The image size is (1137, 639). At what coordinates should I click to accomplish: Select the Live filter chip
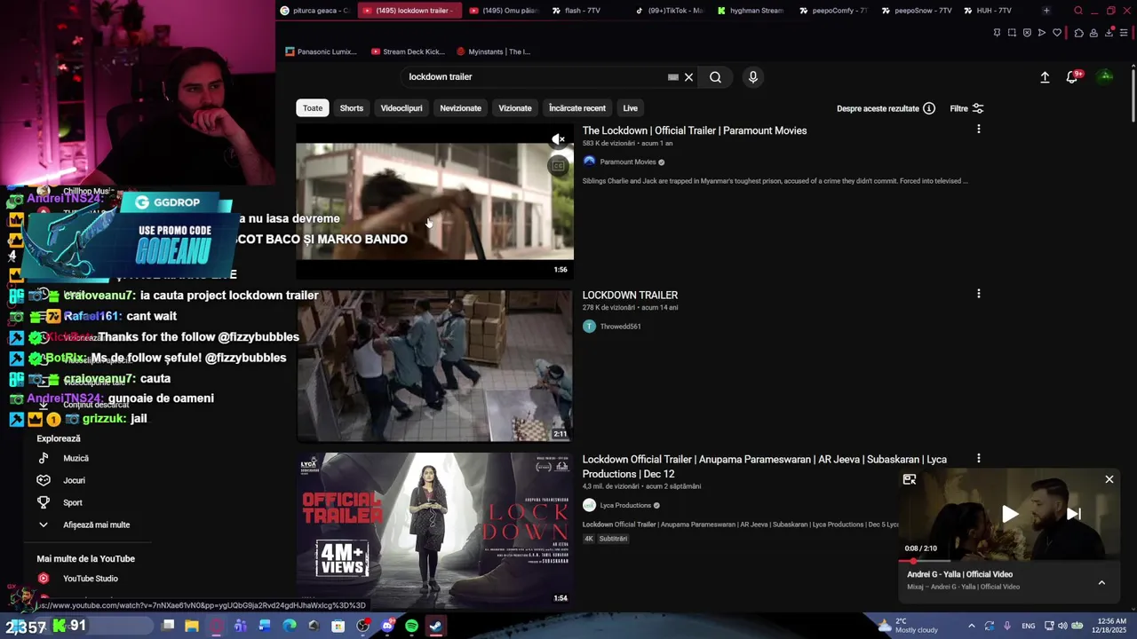tap(630, 108)
